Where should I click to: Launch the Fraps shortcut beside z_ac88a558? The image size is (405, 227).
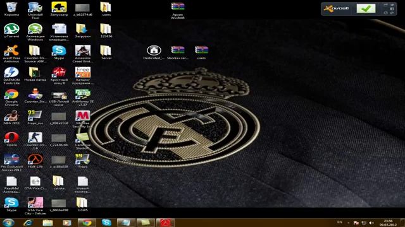(x=83, y=160)
